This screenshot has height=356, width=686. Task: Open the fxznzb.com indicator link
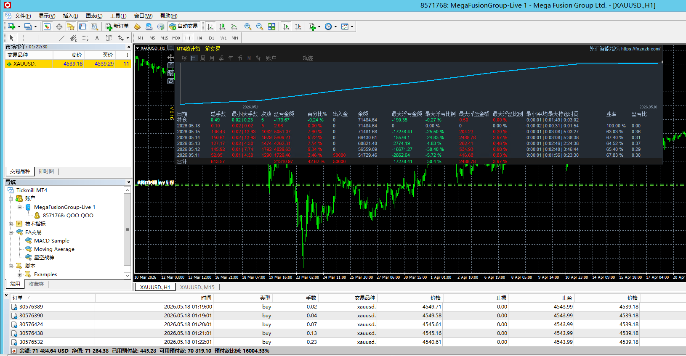641,49
